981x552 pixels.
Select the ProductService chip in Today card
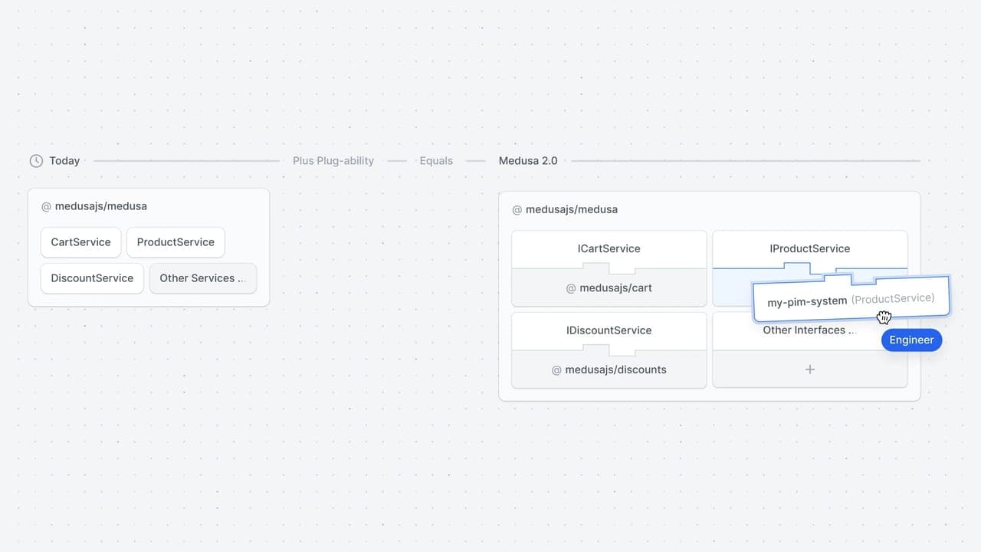click(176, 242)
